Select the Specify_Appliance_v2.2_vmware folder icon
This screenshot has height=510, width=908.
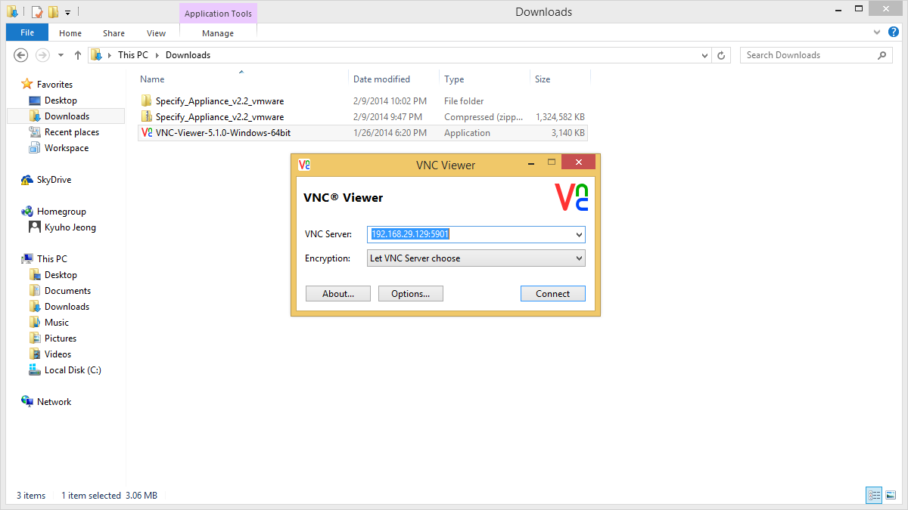pos(147,101)
